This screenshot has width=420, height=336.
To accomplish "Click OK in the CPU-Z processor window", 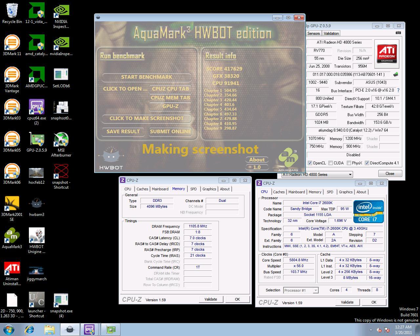I will (x=374, y=302).
